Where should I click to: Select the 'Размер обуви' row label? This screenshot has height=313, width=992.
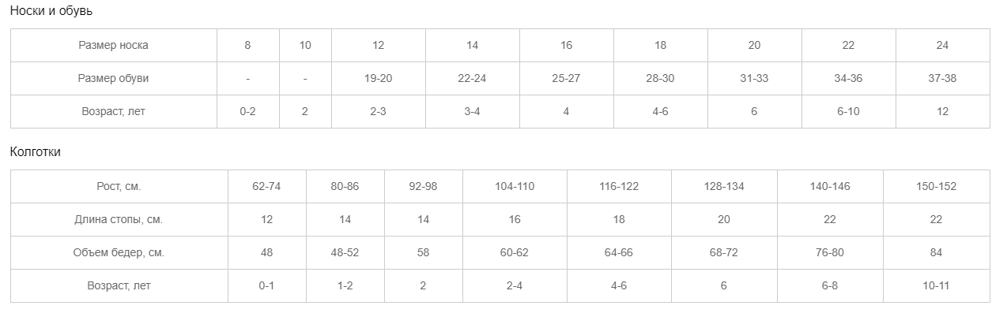(x=113, y=78)
